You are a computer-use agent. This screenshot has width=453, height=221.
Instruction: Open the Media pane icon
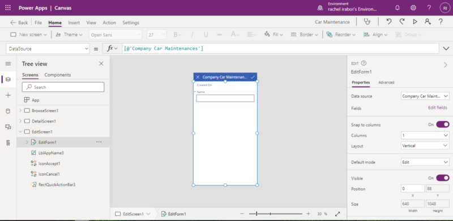pos(8,127)
